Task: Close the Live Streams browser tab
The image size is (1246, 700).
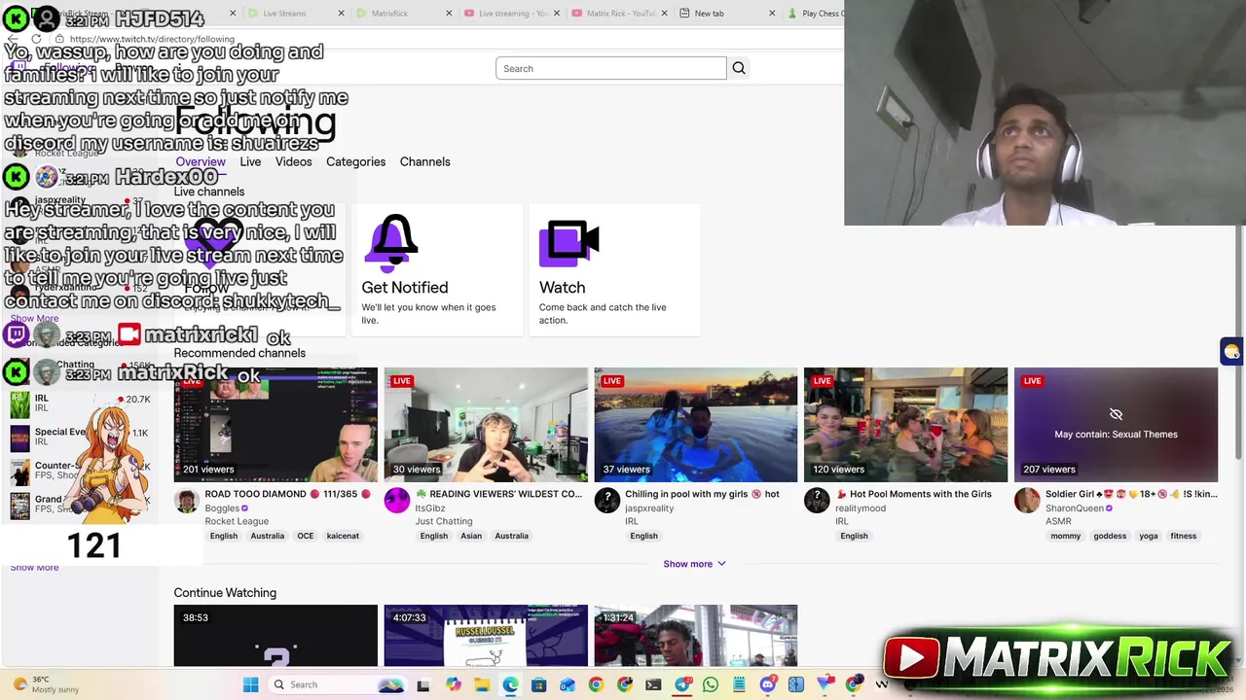Action: tap(341, 14)
